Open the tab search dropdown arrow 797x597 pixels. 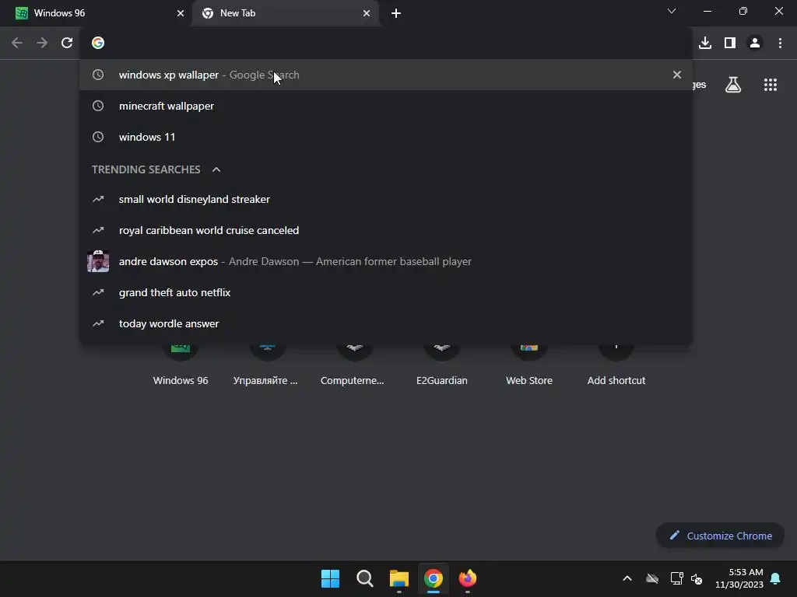coord(672,11)
